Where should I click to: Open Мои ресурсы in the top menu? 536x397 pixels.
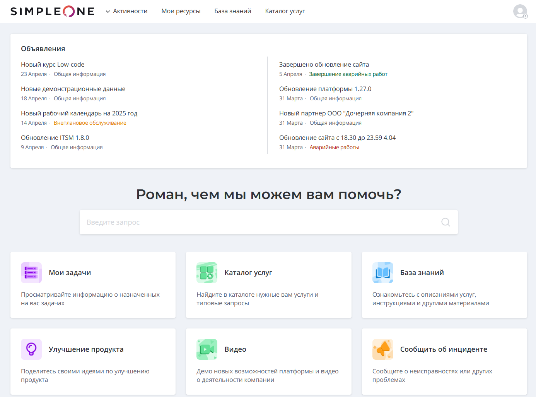pyautogui.click(x=181, y=11)
